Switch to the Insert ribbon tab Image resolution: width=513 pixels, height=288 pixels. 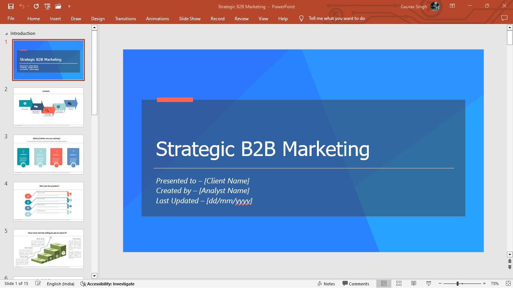click(x=55, y=18)
